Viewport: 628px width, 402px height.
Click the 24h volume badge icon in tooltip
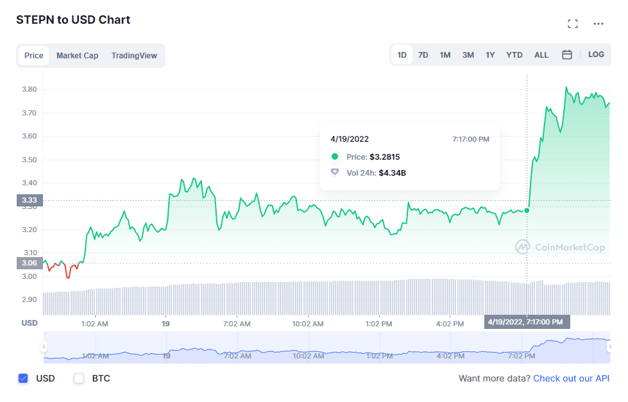point(334,172)
